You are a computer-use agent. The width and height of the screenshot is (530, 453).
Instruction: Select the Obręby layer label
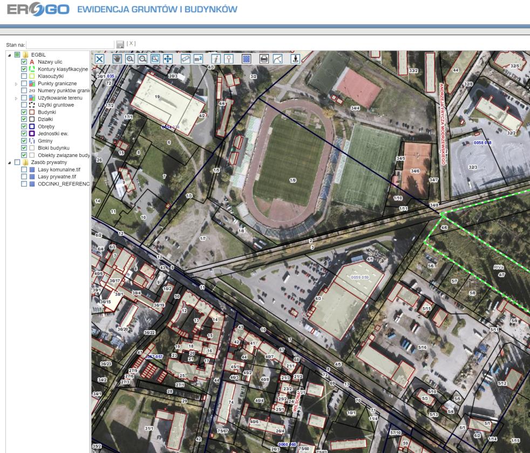click(46, 126)
